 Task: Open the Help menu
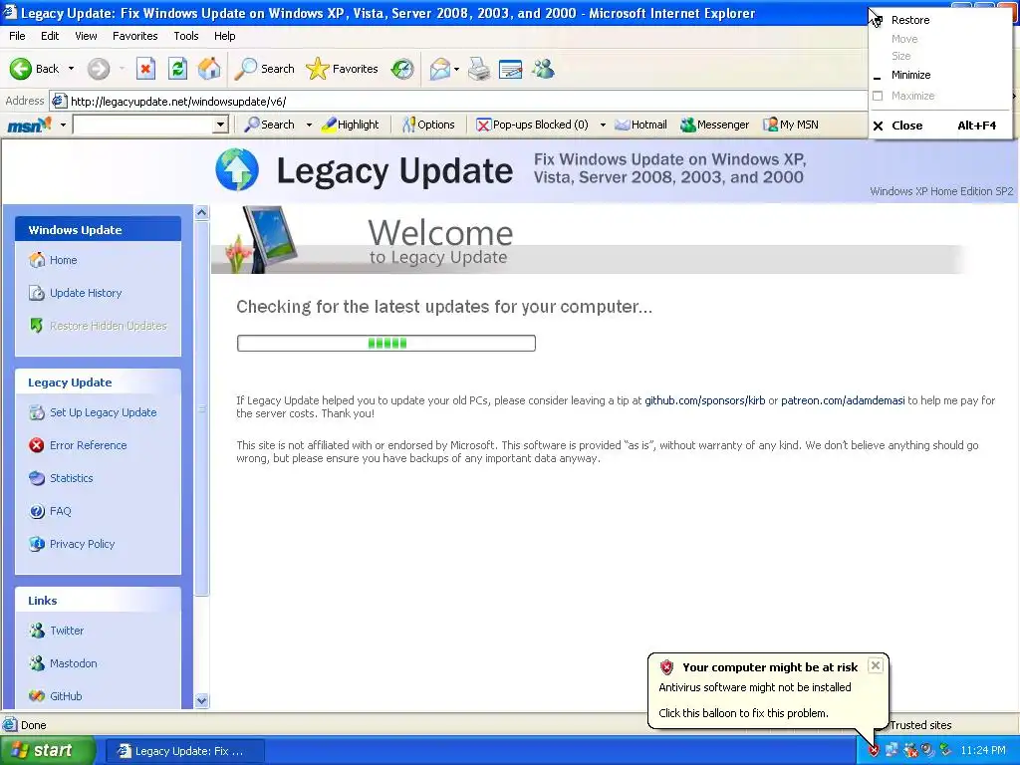[224, 36]
